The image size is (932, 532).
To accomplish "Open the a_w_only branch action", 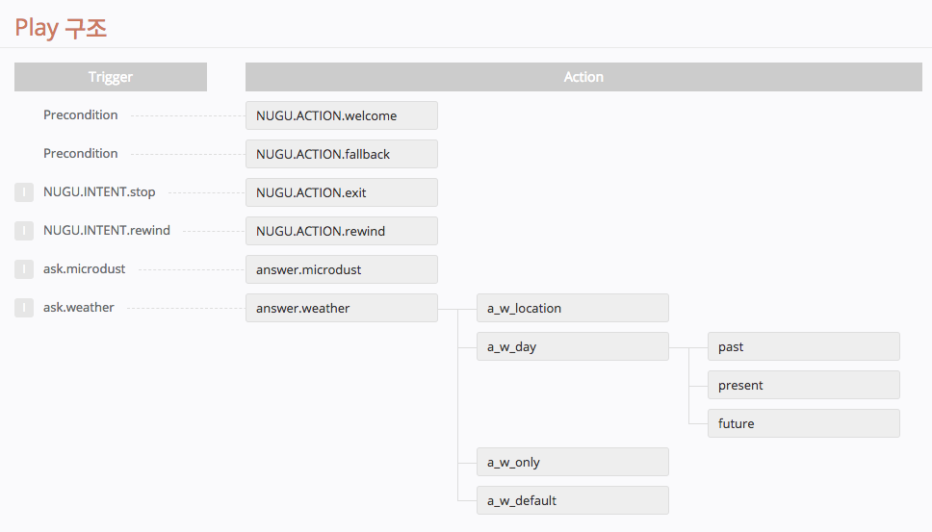I will pyautogui.click(x=572, y=462).
